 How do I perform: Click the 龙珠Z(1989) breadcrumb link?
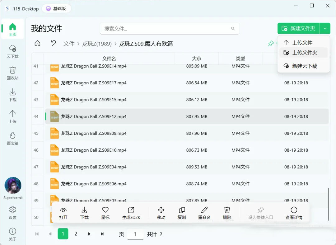[97, 44]
